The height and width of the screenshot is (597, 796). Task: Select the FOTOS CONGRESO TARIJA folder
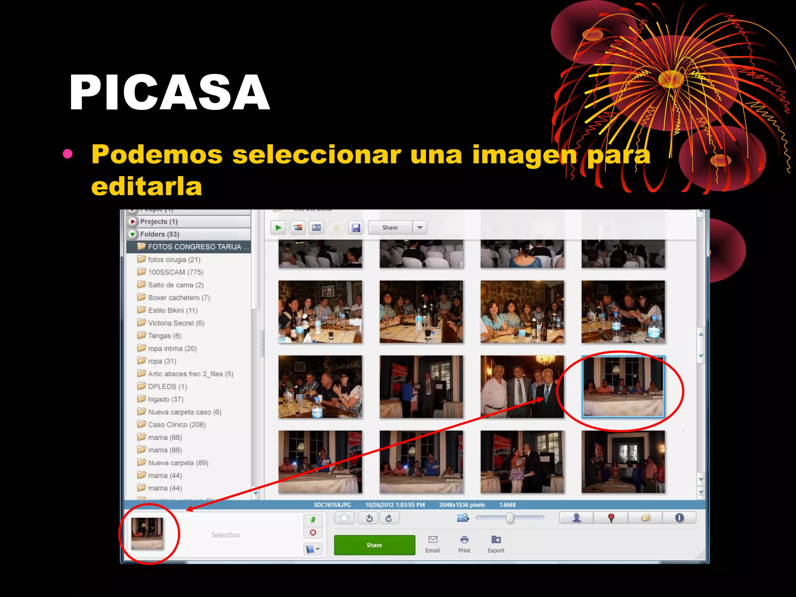click(189, 247)
